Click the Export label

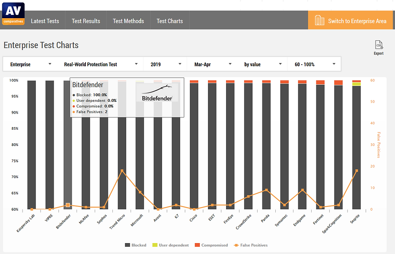pyautogui.click(x=378, y=53)
